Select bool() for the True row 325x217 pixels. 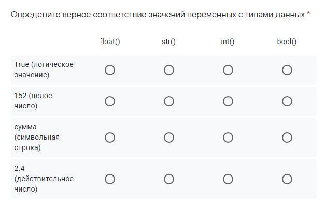coord(287,70)
